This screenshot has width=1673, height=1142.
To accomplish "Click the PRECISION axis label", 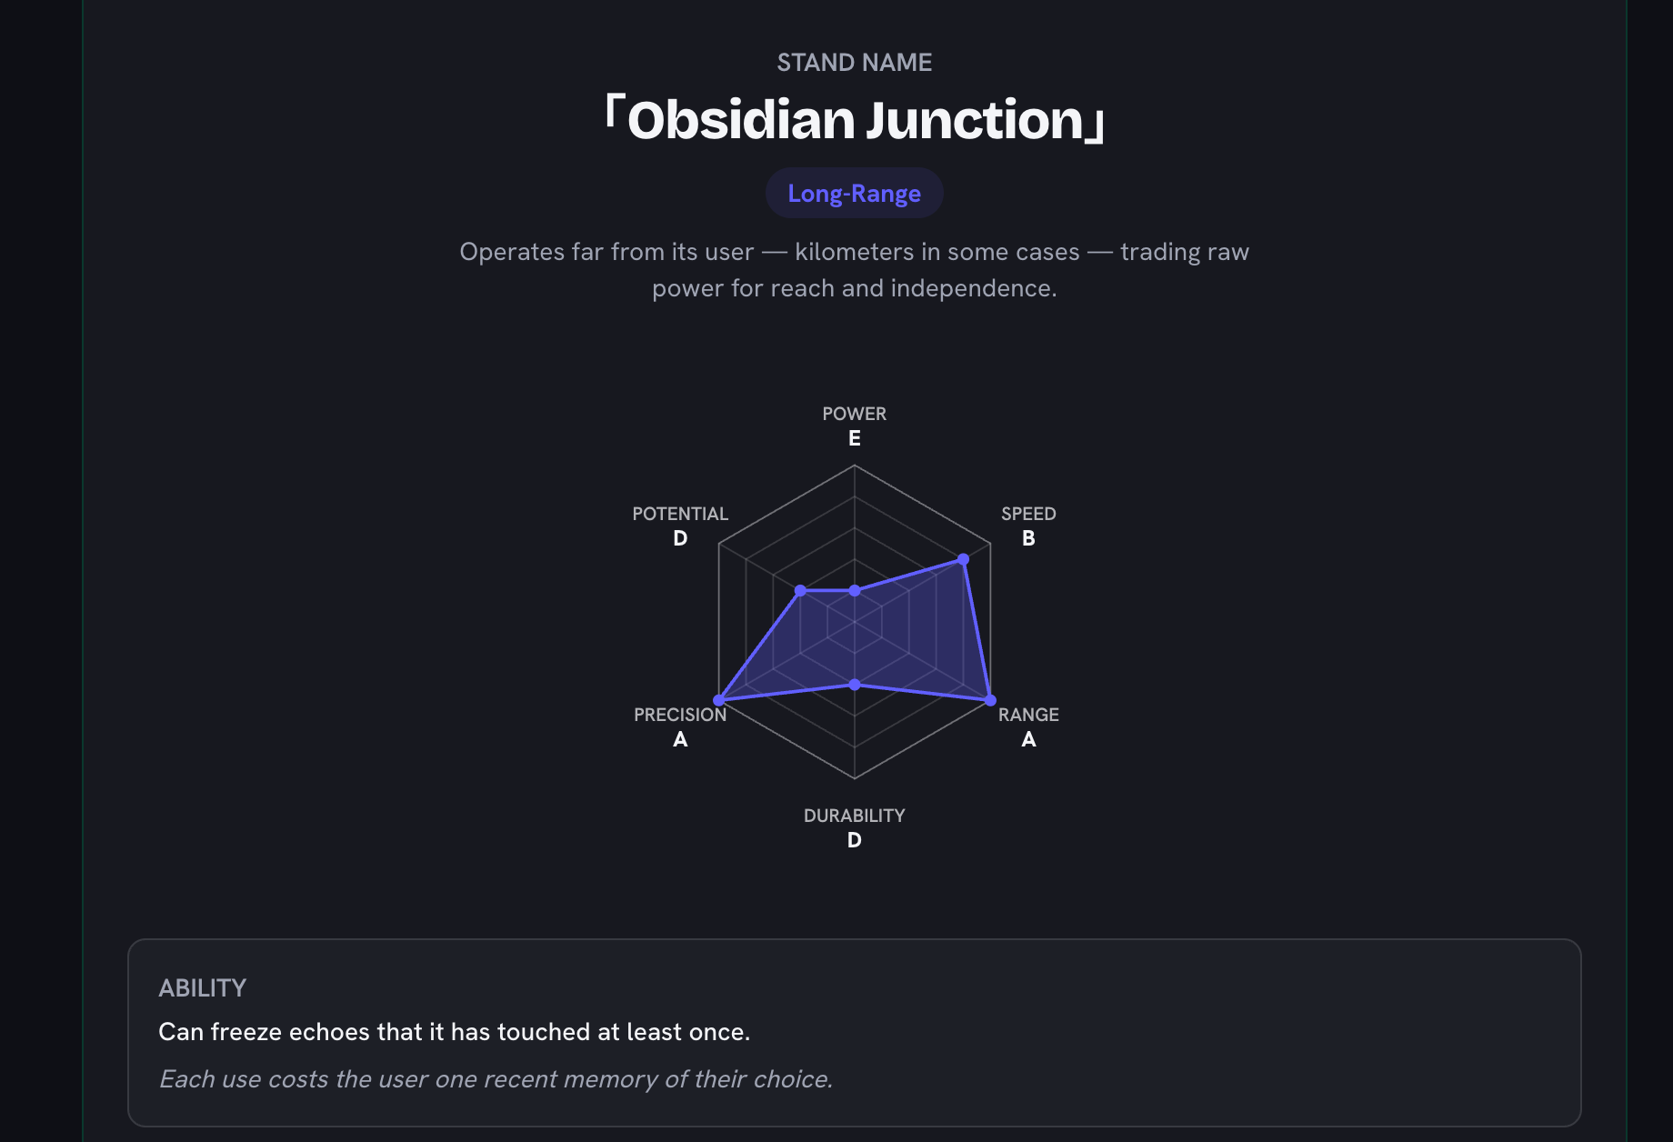I will [680, 715].
